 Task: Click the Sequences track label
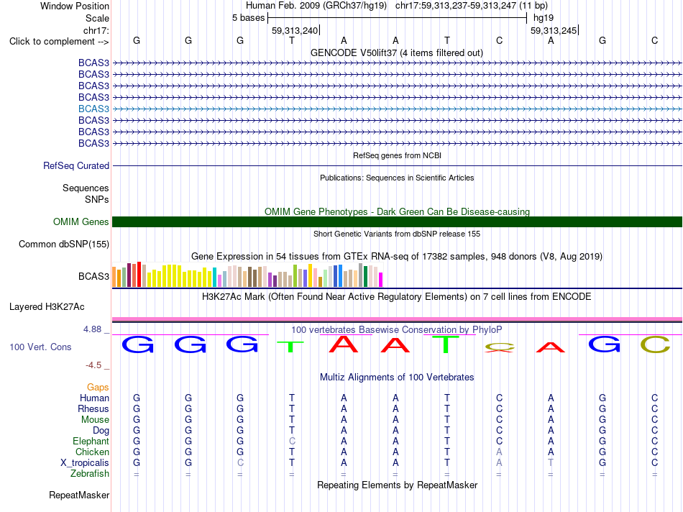tap(86, 188)
